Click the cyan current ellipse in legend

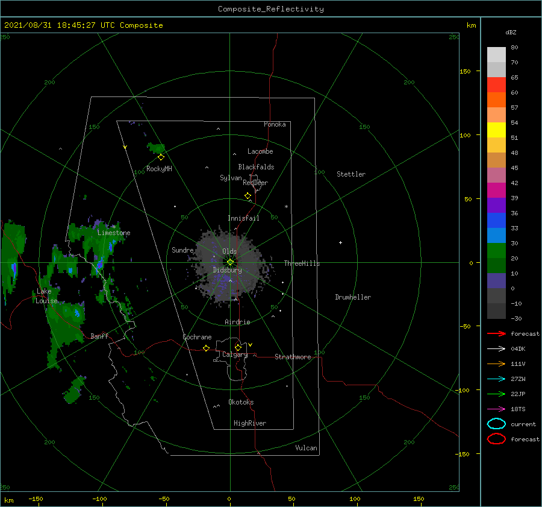496,424
